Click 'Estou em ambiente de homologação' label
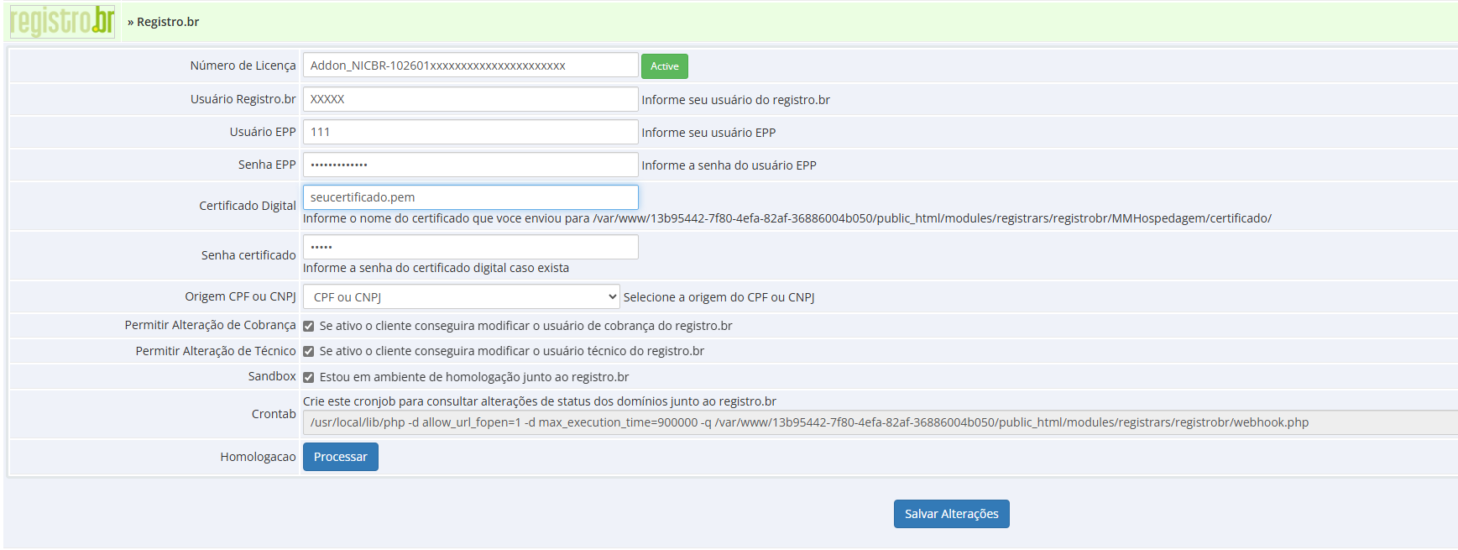 [473, 377]
